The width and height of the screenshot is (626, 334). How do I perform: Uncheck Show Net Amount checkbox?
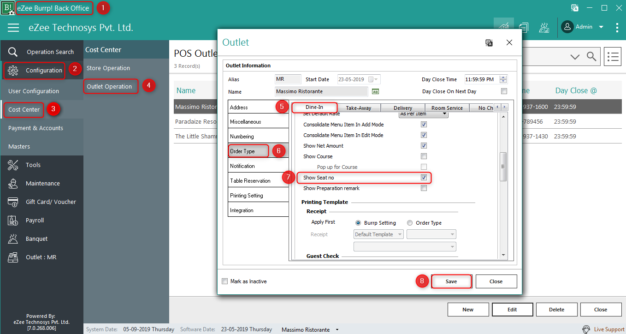point(424,146)
